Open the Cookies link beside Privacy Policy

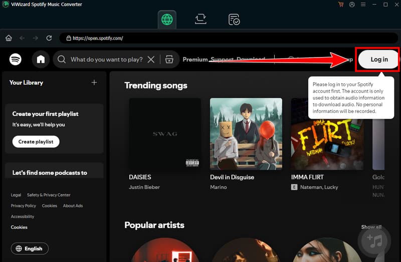(x=49, y=205)
